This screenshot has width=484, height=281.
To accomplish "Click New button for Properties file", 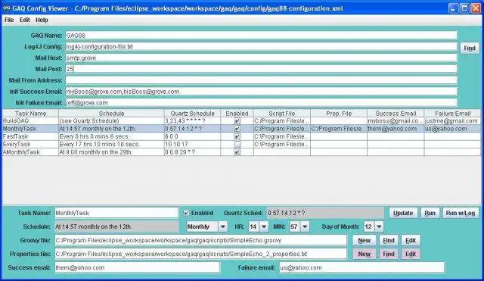I will coord(365,254).
